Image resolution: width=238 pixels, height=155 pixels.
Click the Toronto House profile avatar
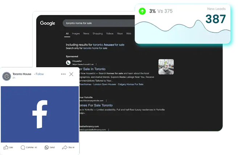point(7,76)
